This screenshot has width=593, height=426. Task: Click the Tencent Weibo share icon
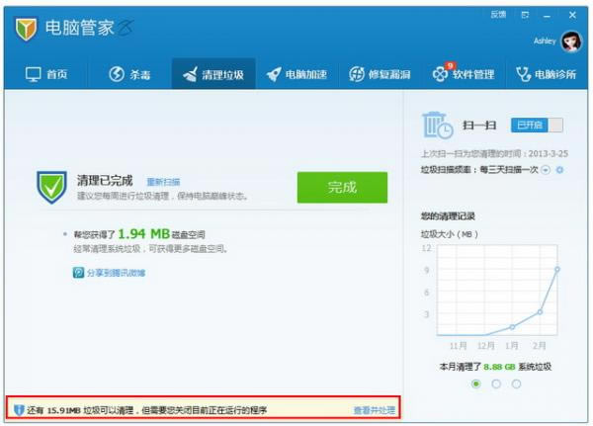coord(78,272)
